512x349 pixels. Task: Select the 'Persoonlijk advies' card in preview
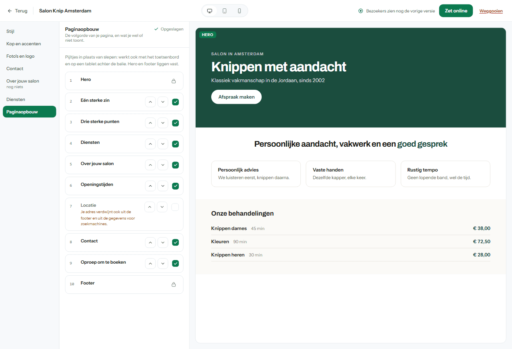tap(256, 174)
